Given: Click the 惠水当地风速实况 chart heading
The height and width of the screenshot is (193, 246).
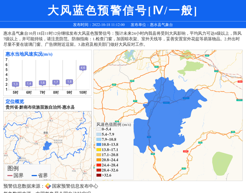Looking at the screenshot, I should coord(29,54).
